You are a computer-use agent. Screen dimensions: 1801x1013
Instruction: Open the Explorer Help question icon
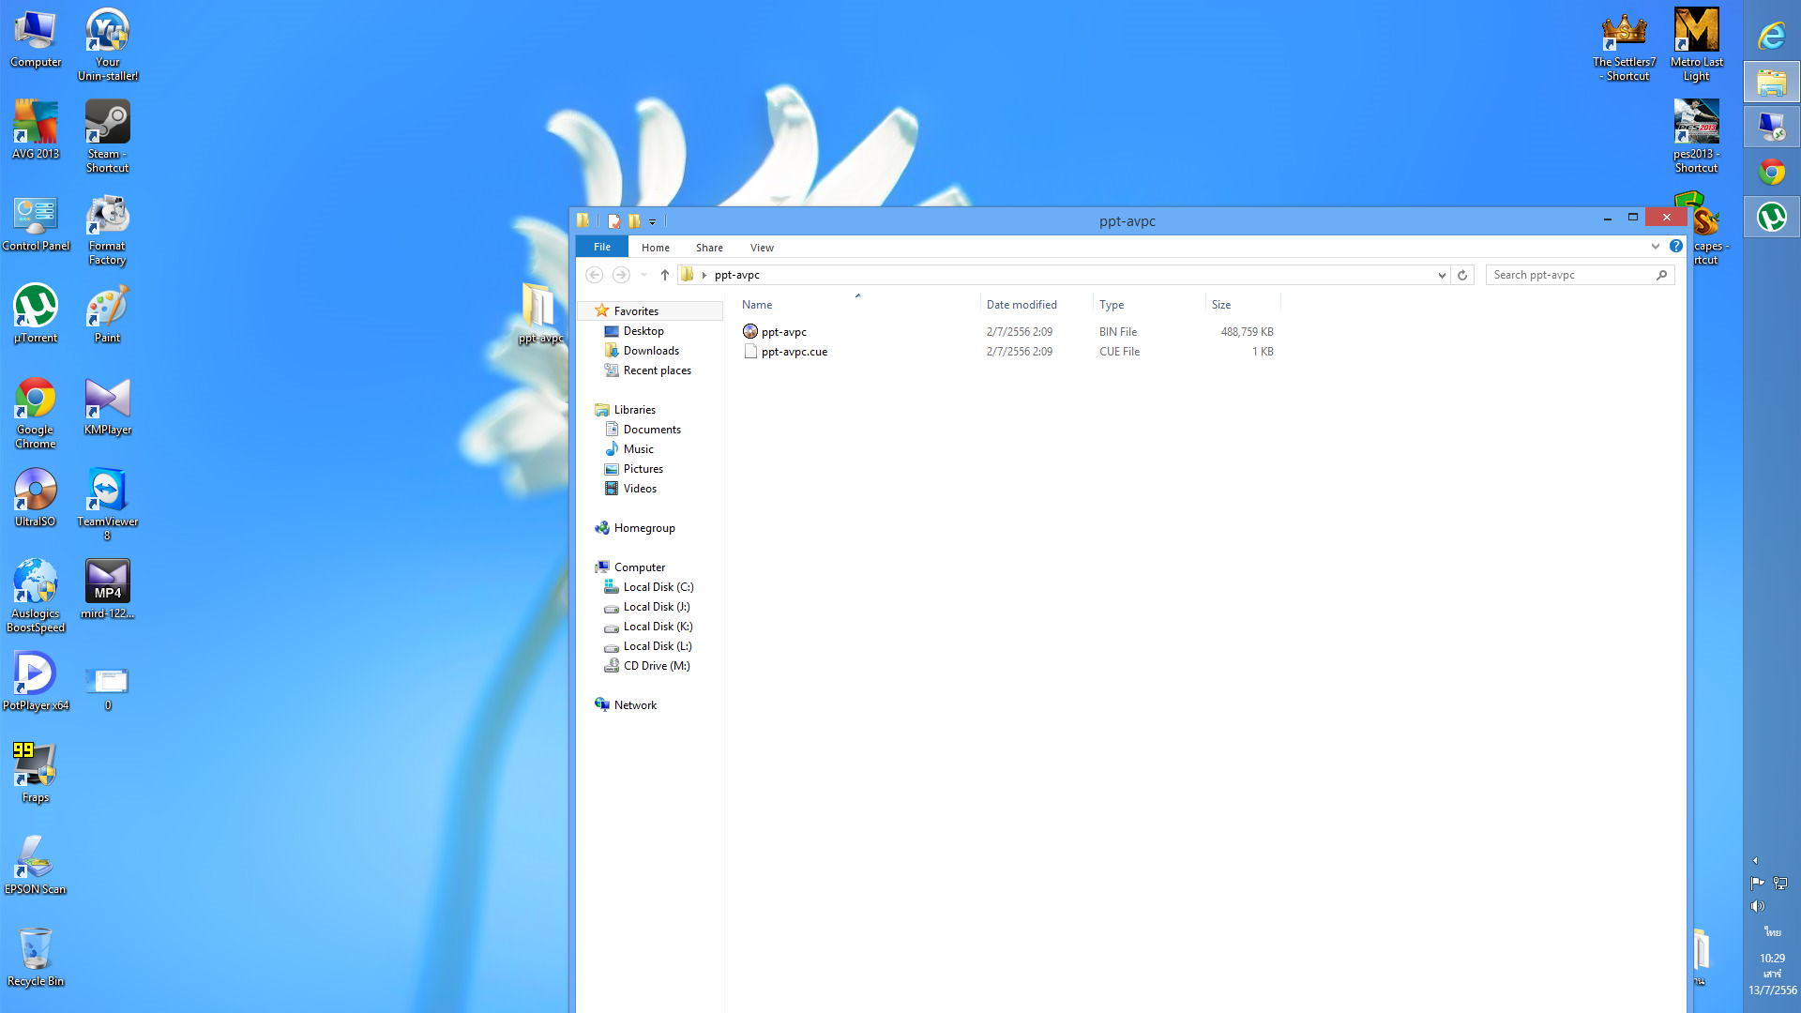(1675, 247)
